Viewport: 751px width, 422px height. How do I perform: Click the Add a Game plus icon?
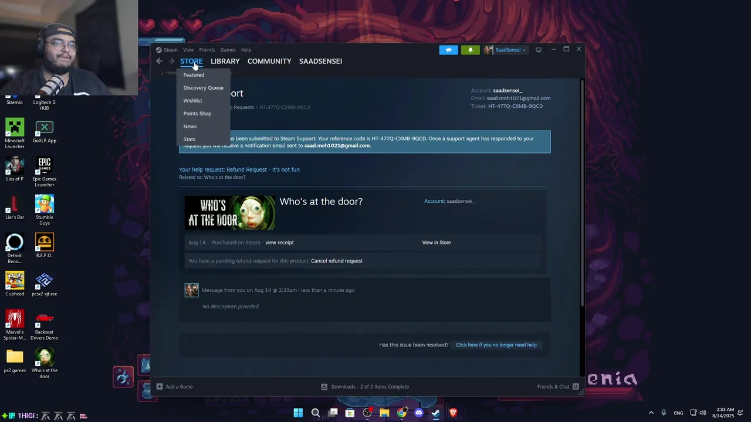160,386
